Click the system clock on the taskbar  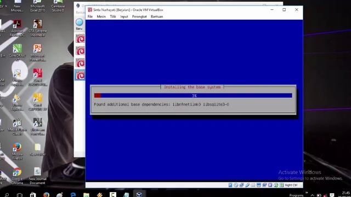[346, 194]
